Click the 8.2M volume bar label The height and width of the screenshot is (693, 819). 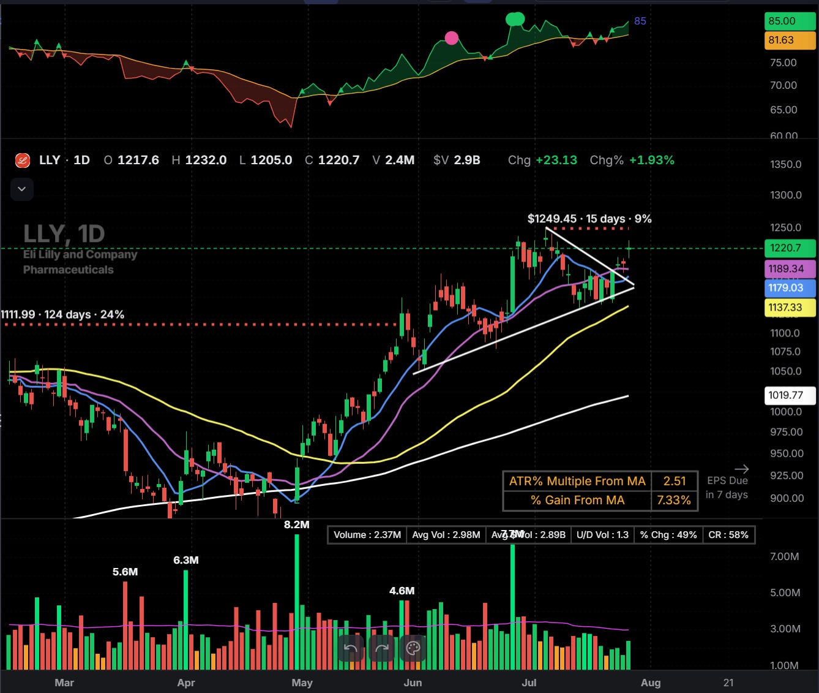coord(297,525)
